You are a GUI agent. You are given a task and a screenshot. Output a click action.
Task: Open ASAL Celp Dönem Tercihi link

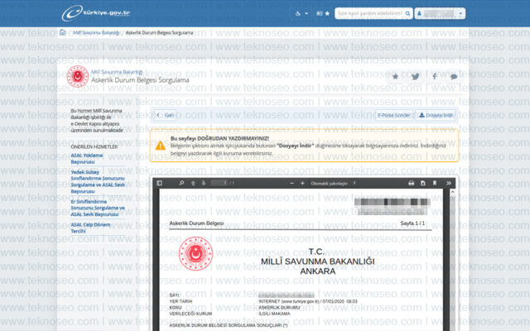point(90,228)
